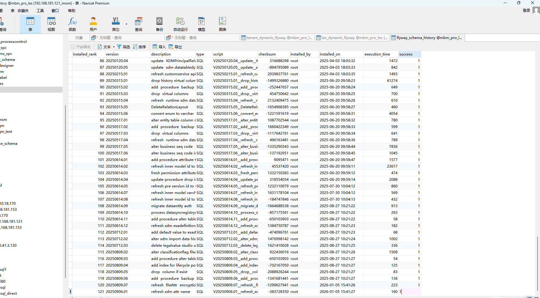Click the 排序 (Sort) toolbar button

139,47
